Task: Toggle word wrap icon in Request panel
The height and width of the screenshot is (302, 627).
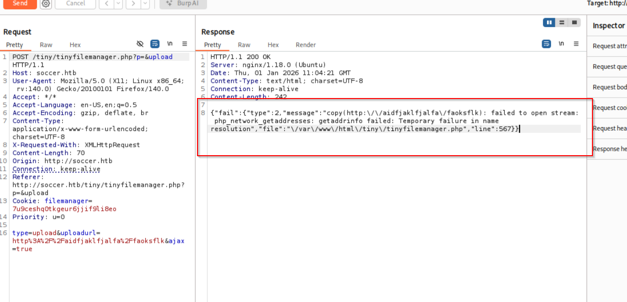Action: (x=155, y=44)
